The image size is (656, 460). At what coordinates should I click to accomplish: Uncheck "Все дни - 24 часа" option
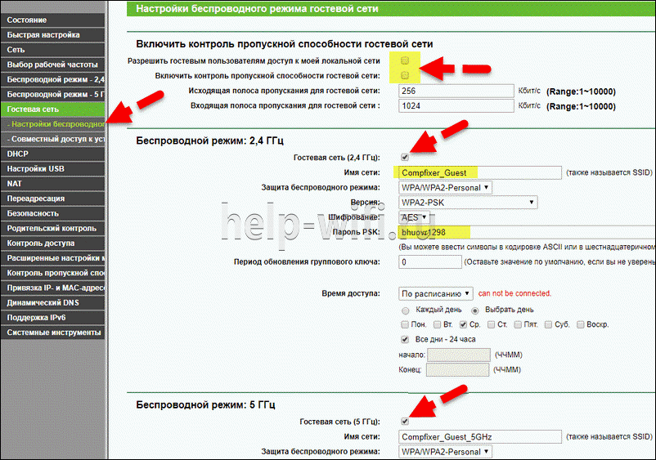pyautogui.click(x=405, y=339)
